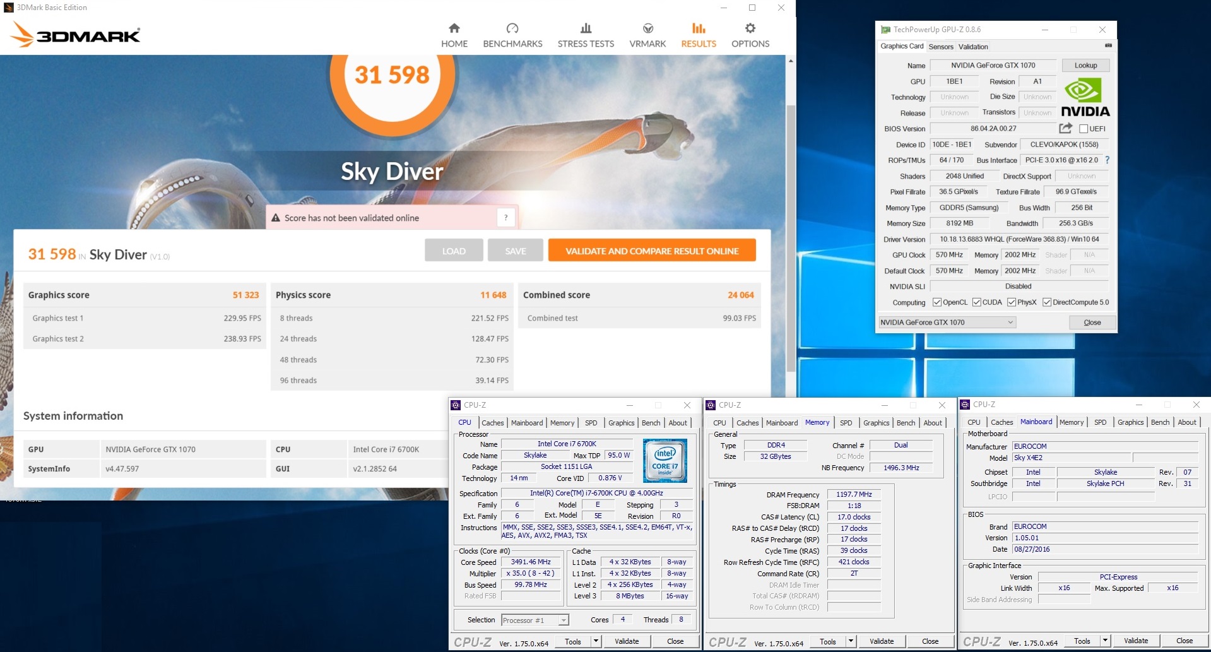The width and height of the screenshot is (1211, 652).
Task: Open the VRMark icon
Action: coord(647,28)
